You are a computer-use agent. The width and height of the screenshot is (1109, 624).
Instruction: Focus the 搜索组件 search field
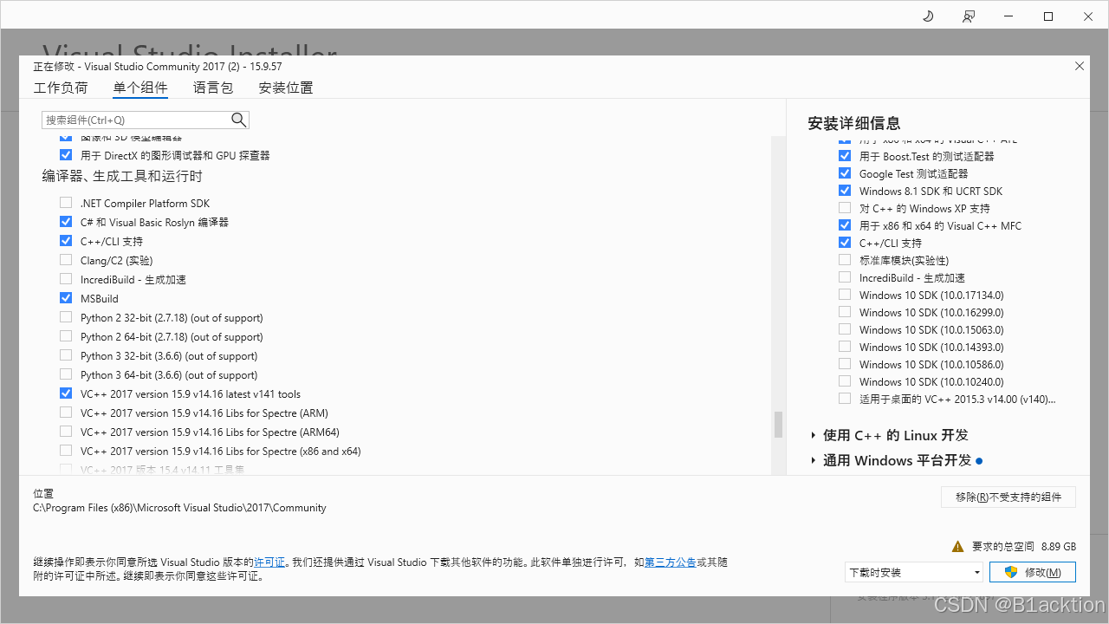tap(137, 120)
